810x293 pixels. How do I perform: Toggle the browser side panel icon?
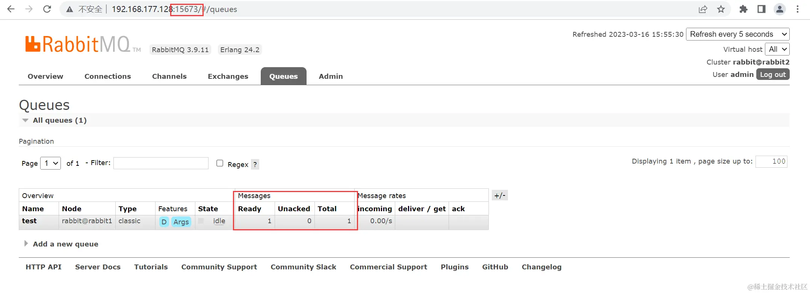[x=761, y=9]
